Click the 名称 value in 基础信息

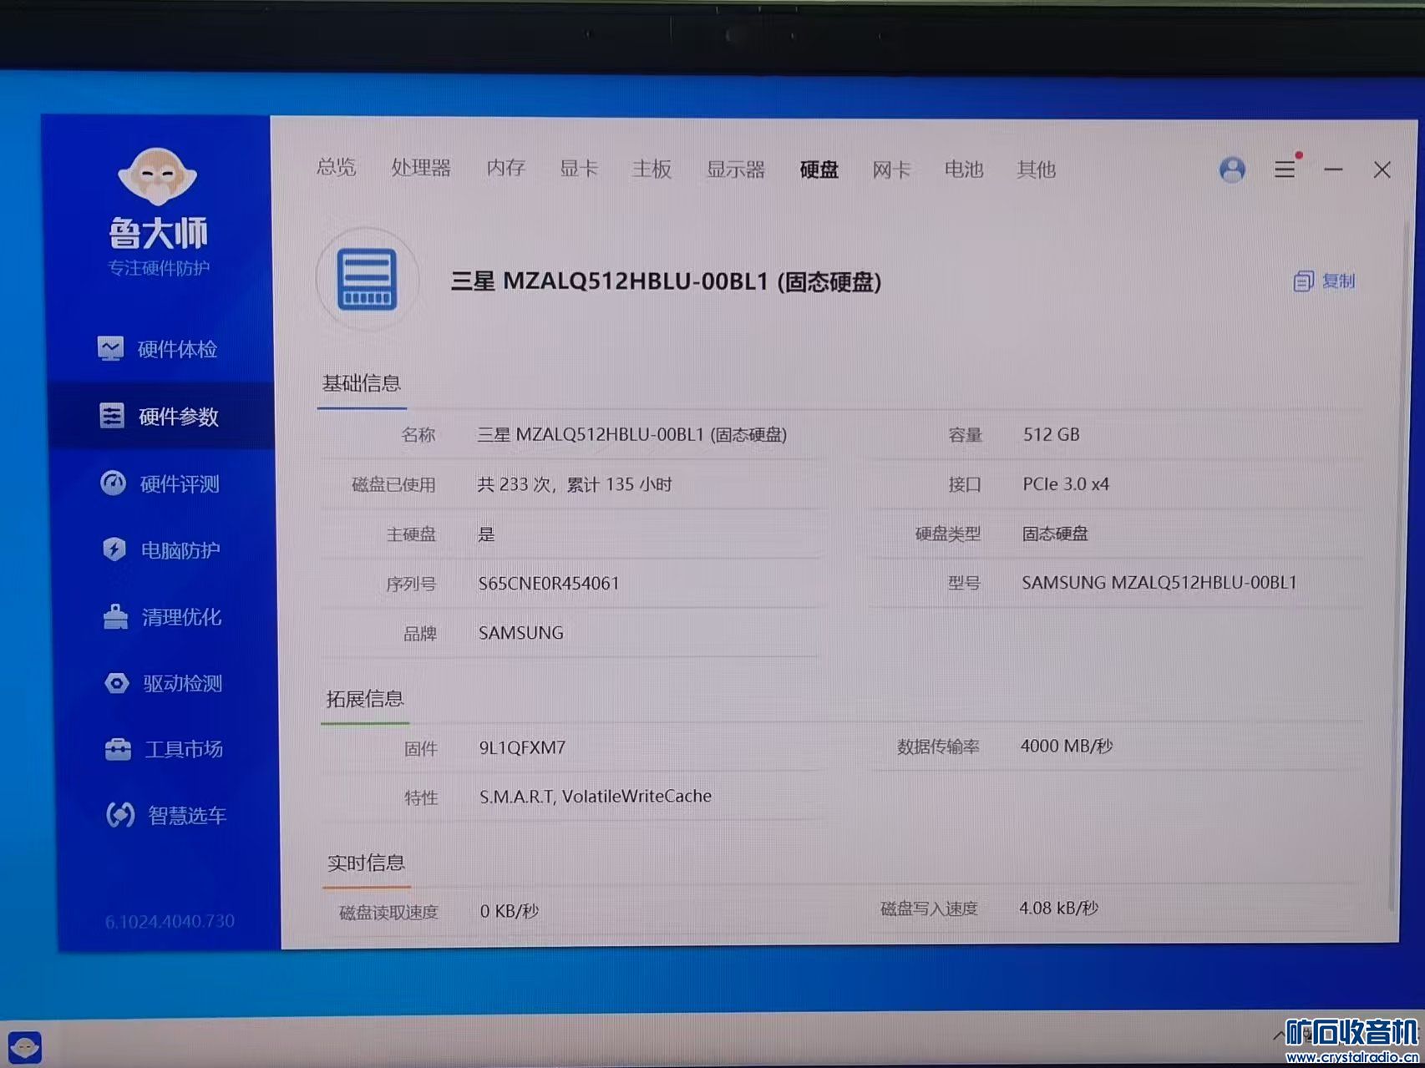631,434
